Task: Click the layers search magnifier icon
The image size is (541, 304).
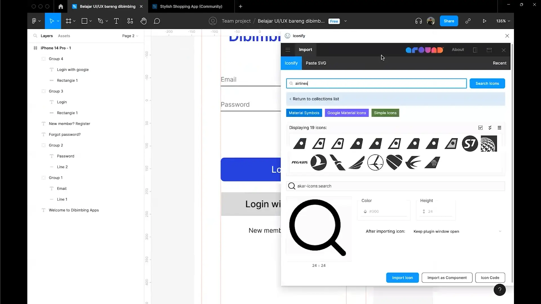Action: 35,36
